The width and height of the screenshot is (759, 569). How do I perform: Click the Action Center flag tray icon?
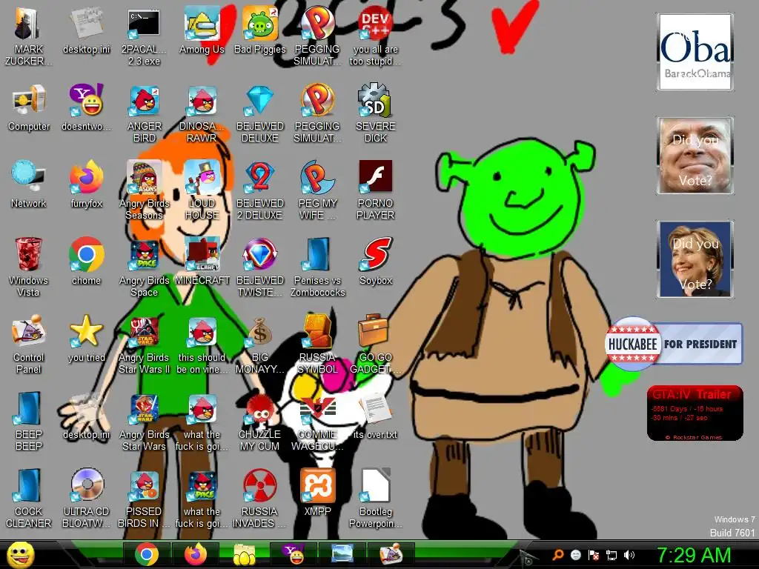point(594,554)
